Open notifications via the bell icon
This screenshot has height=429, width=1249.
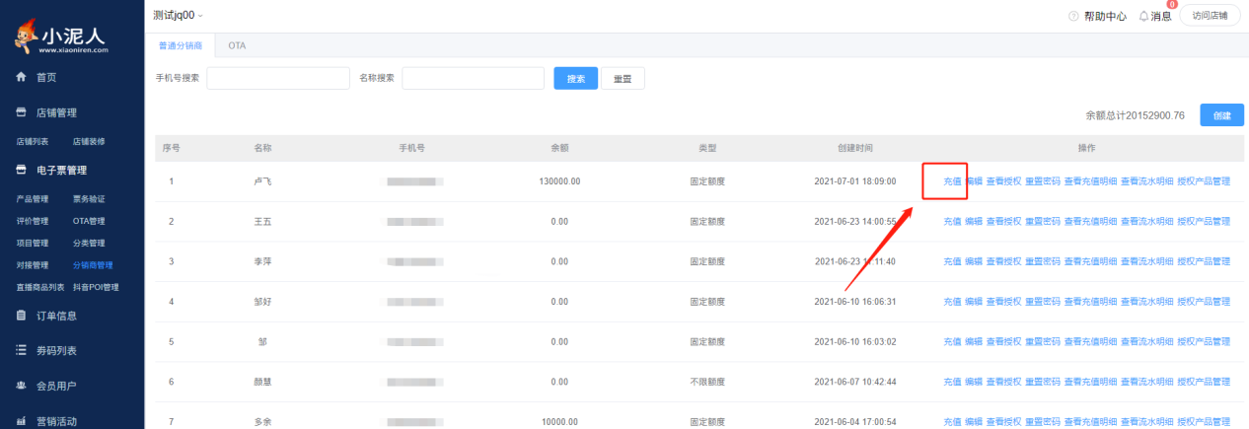point(1143,17)
